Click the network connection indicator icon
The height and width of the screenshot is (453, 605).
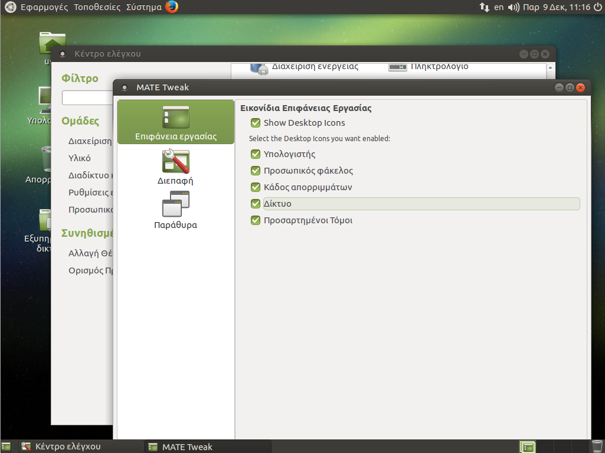coord(484,8)
